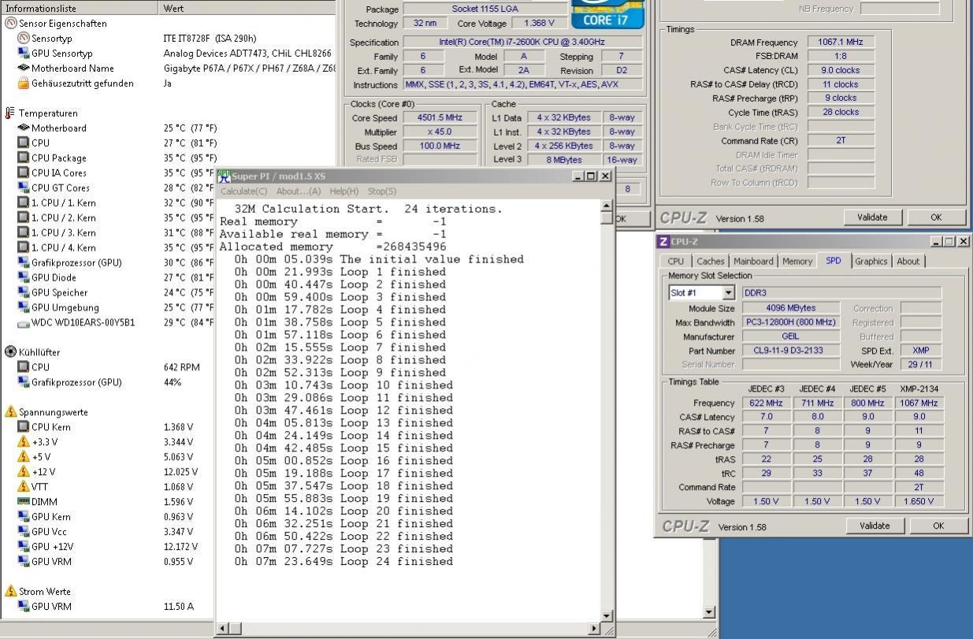Switch to the Graphics tab in CPU-Z
Image resolution: width=973 pixels, height=639 pixels.
[x=871, y=262]
